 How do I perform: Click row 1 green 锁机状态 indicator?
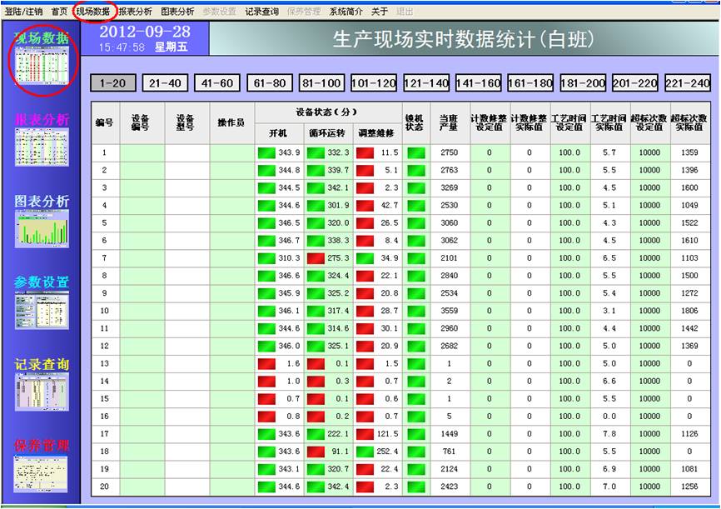pos(415,152)
